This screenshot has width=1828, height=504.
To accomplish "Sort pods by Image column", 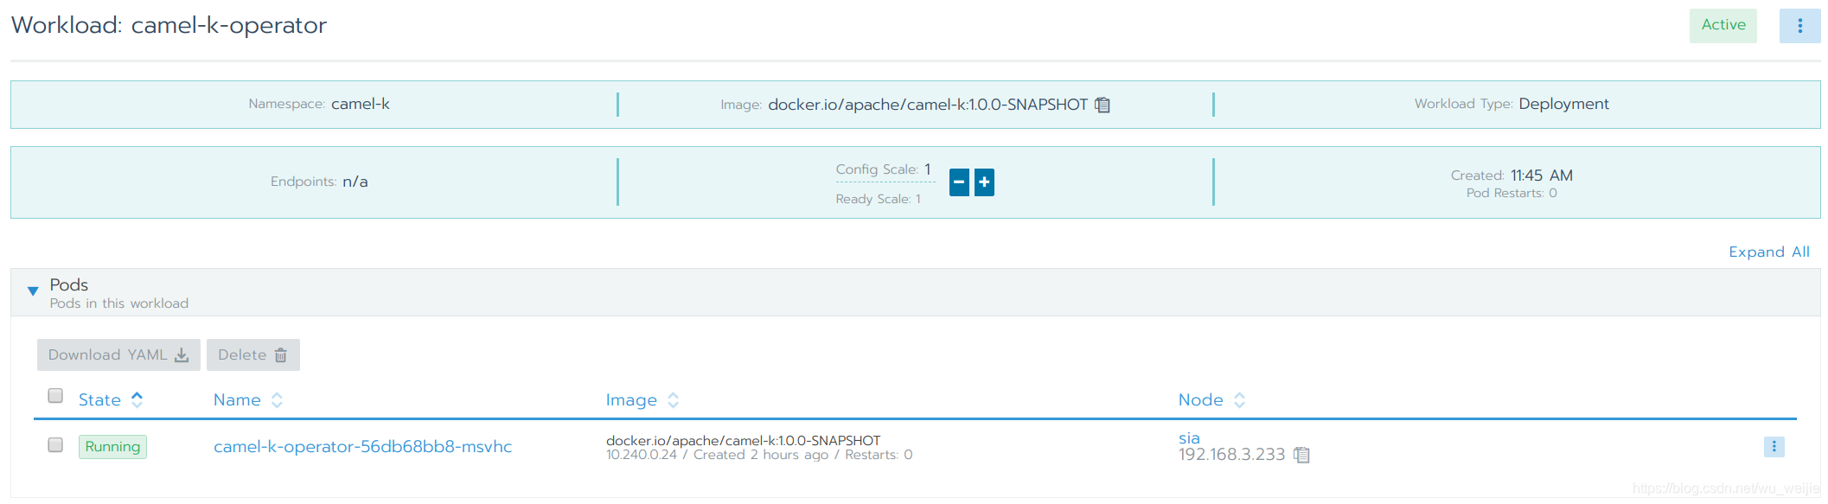I will [642, 400].
